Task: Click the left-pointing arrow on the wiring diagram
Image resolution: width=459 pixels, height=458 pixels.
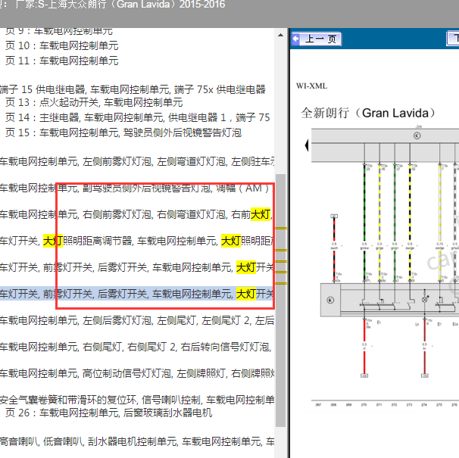Action: click(x=307, y=145)
